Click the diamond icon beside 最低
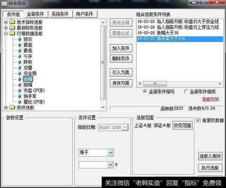The height and width of the screenshot is (188, 226). tap(20, 51)
